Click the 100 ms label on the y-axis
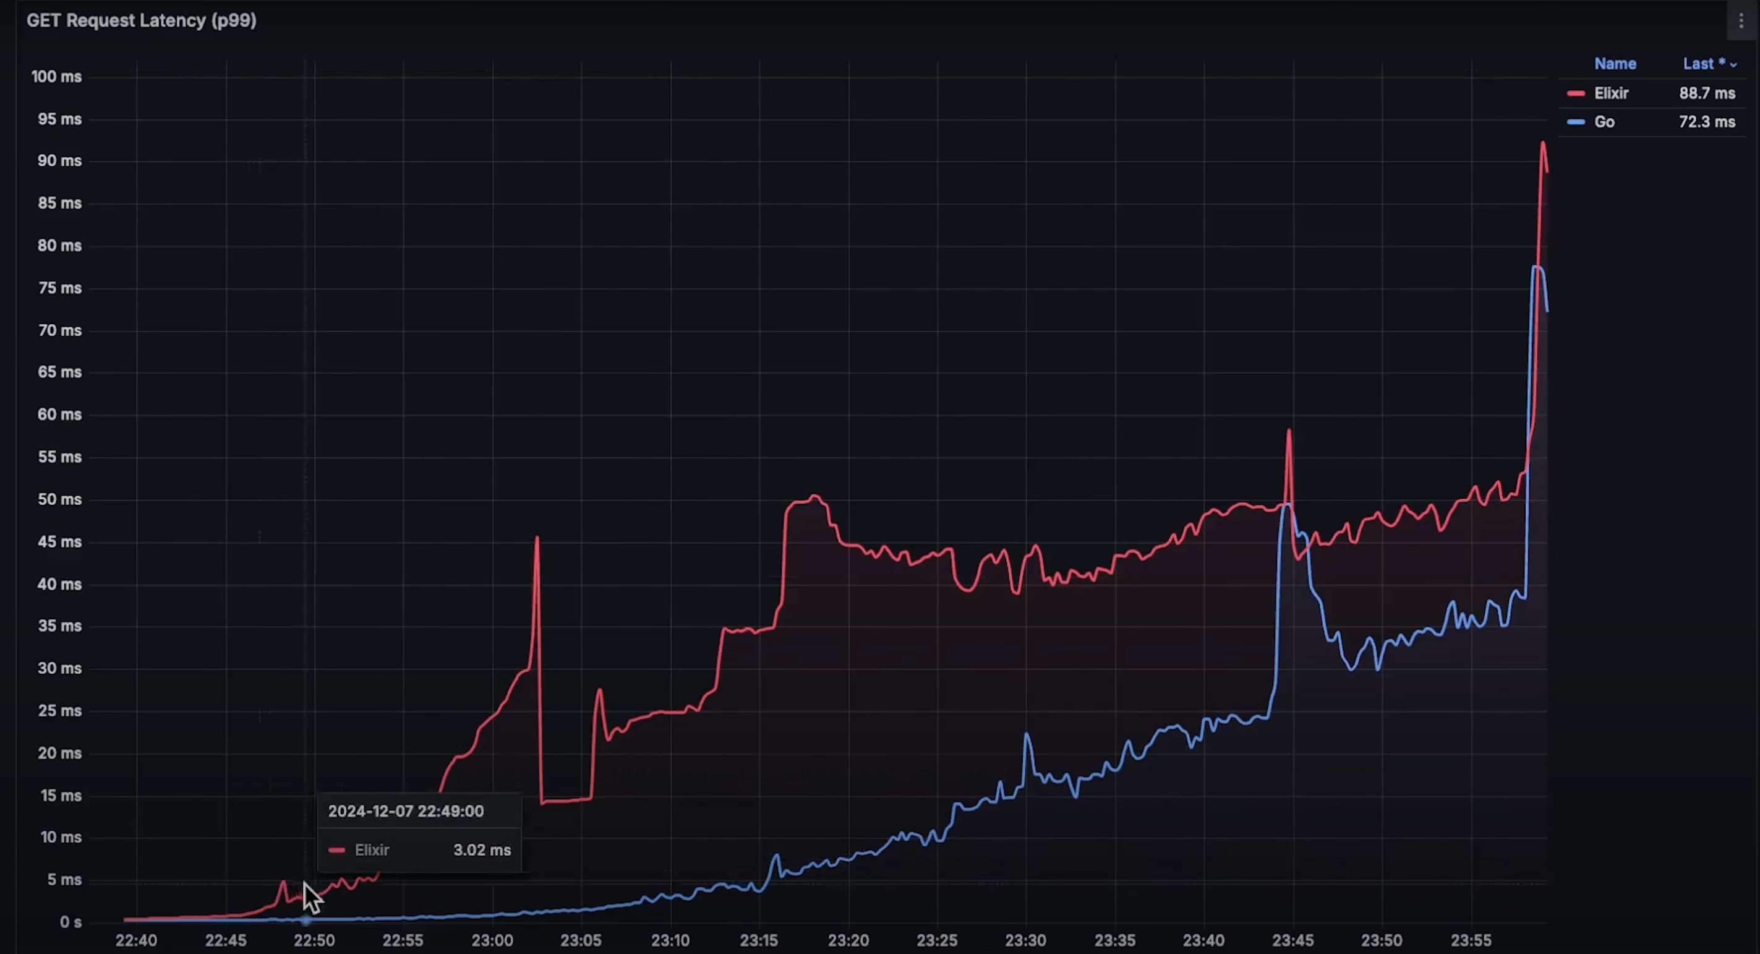The width and height of the screenshot is (1760, 954). (x=56, y=77)
